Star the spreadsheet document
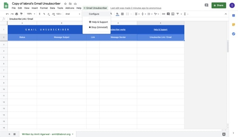Screen dimensions: 238x137 65,4
